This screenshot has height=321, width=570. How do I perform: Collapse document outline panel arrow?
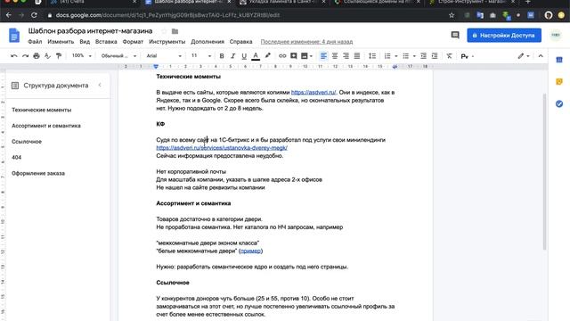(x=100, y=86)
